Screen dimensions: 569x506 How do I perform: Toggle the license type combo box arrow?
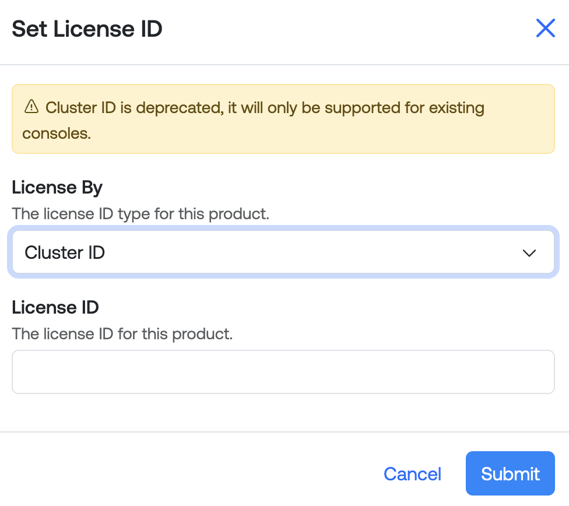click(x=529, y=252)
